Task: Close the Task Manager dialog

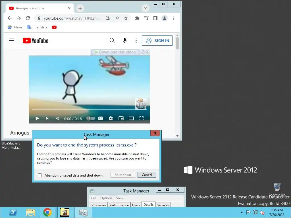Action: [x=155, y=133]
